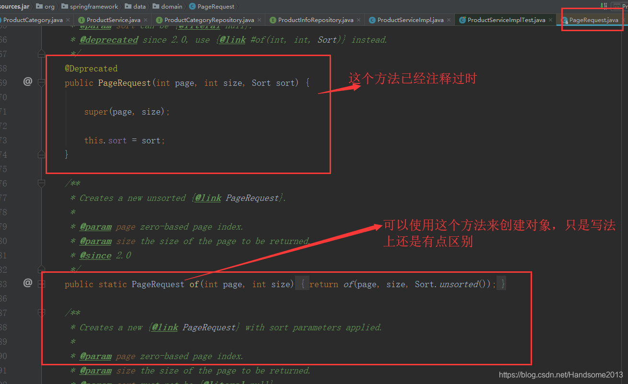
Task: Click the @ gutter icon beside PageRequest constructor
Action: click(28, 82)
